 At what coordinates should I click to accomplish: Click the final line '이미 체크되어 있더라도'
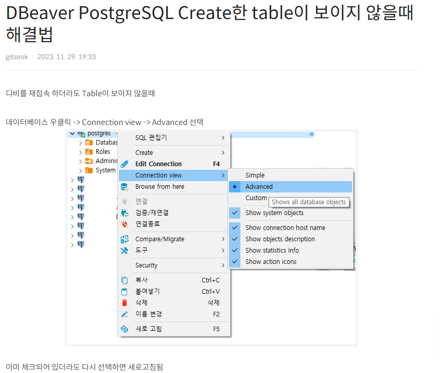pyautogui.click(x=43, y=367)
